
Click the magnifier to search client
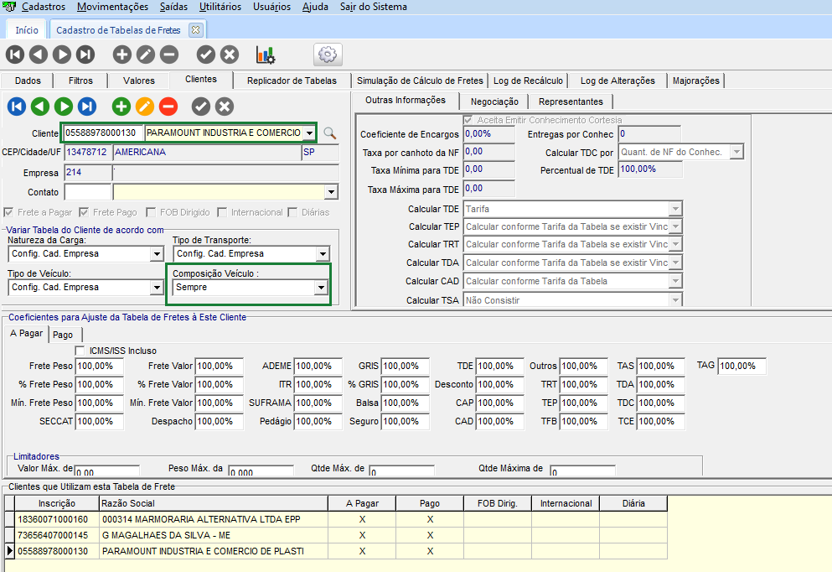coord(329,133)
